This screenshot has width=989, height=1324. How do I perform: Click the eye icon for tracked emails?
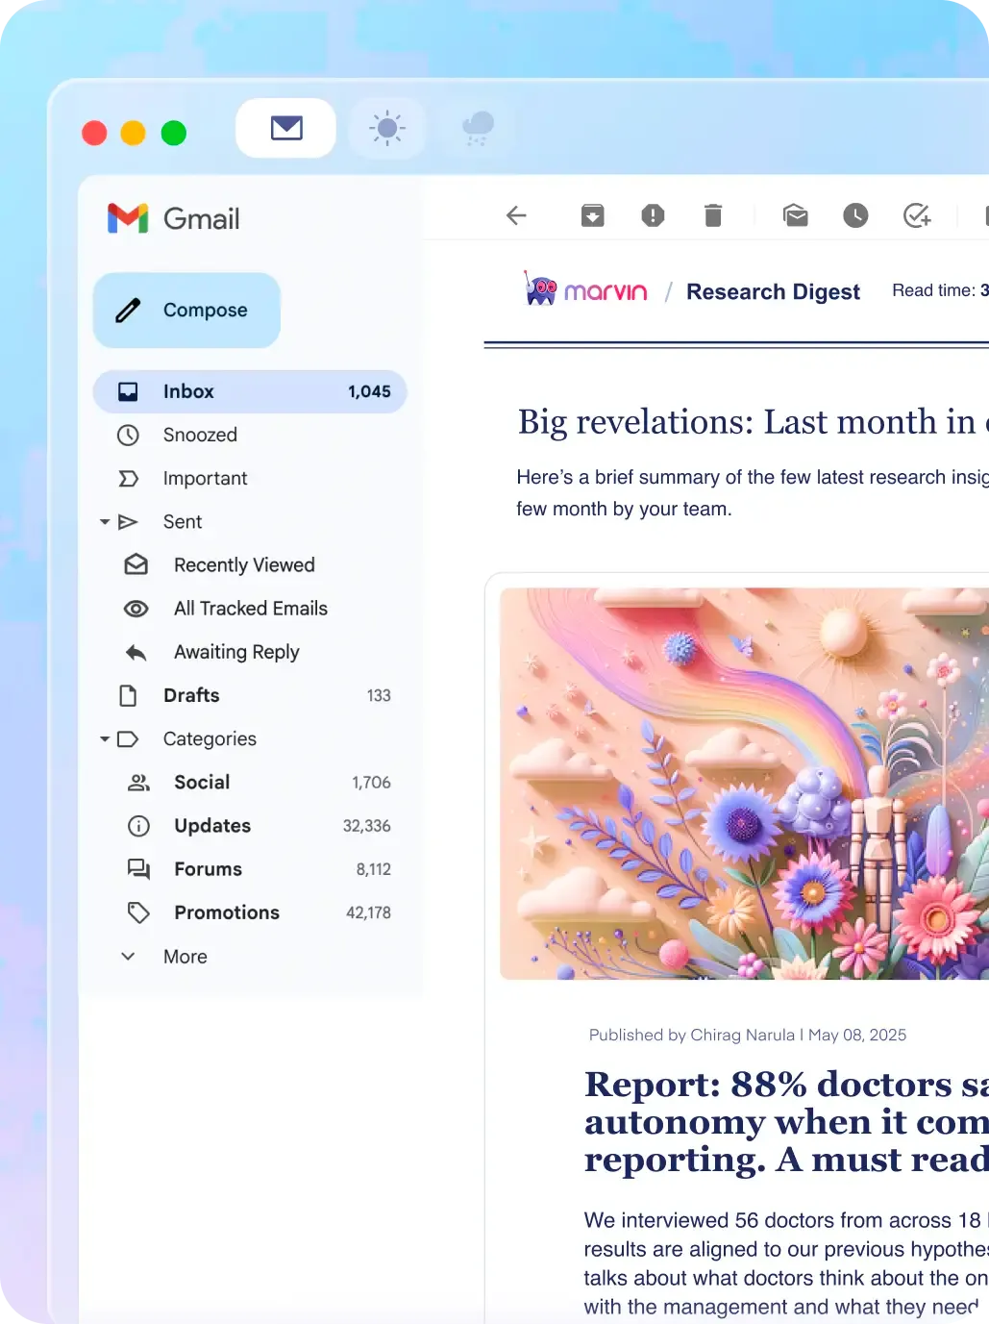pos(136,609)
